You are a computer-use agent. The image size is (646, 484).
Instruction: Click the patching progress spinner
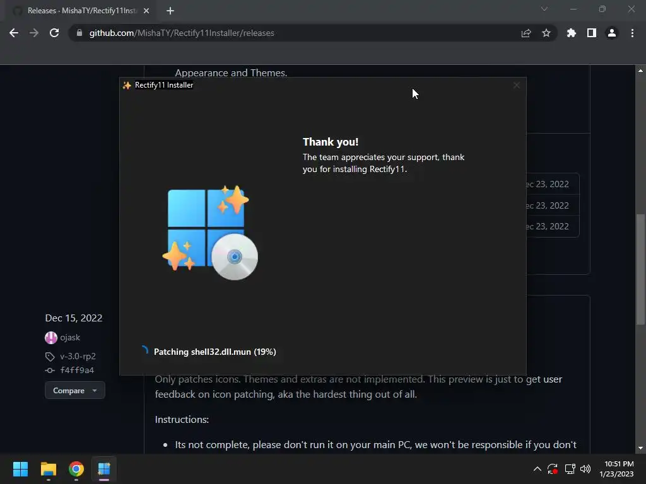(x=144, y=350)
